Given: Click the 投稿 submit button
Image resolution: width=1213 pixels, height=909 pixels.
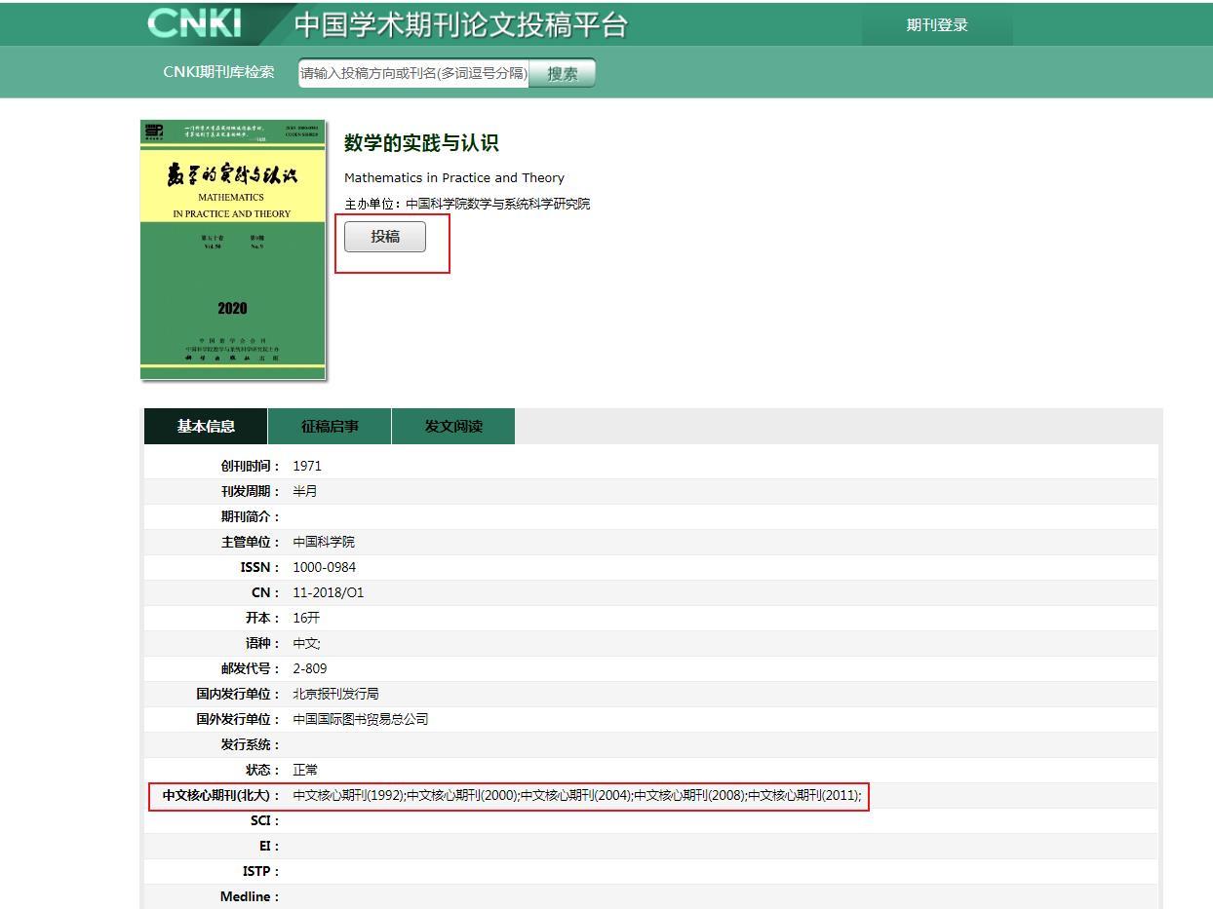Looking at the screenshot, I should coord(385,237).
